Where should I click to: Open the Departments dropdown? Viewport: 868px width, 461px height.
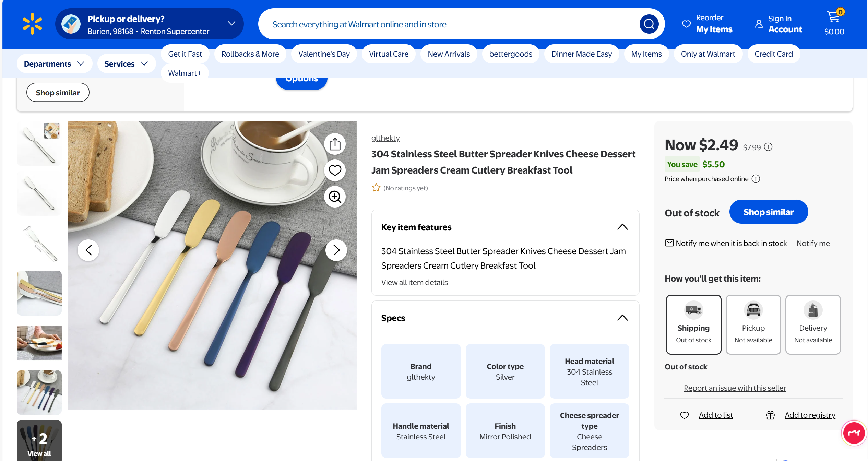54,64
